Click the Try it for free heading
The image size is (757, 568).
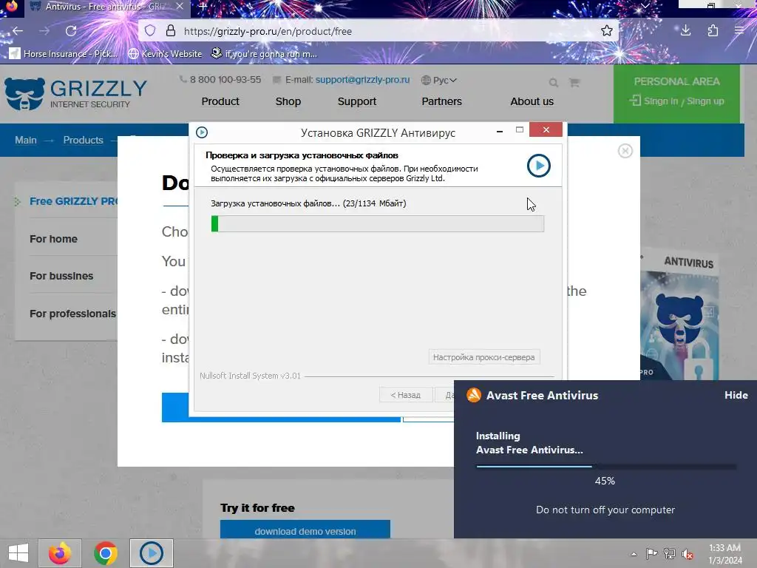(x=257, y=508)
